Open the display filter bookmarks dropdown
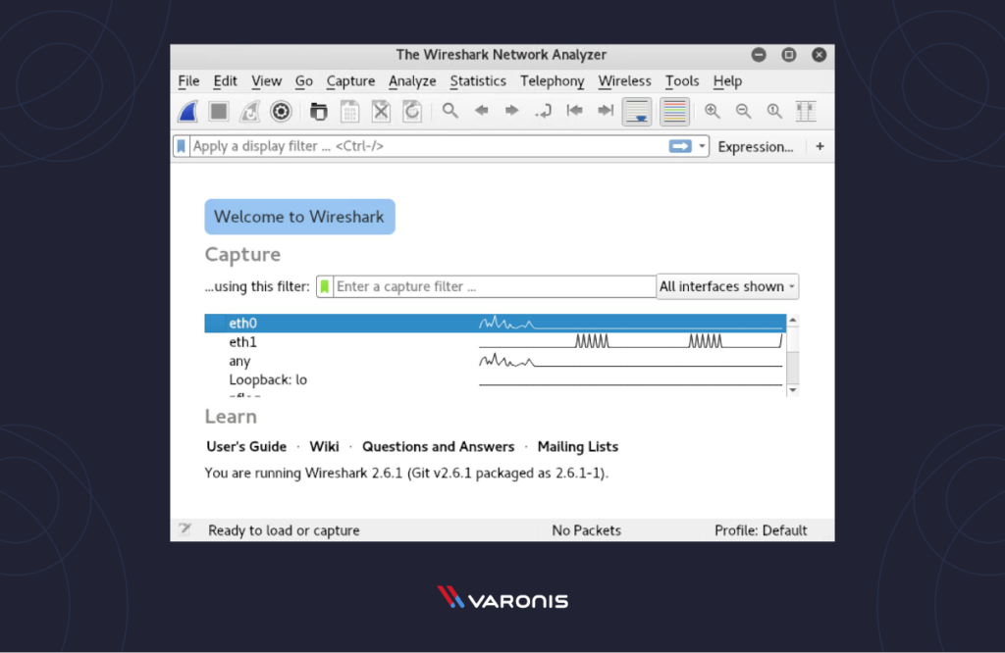The height and width of the screenshot is (653, 1005). (x=183, y=146)
